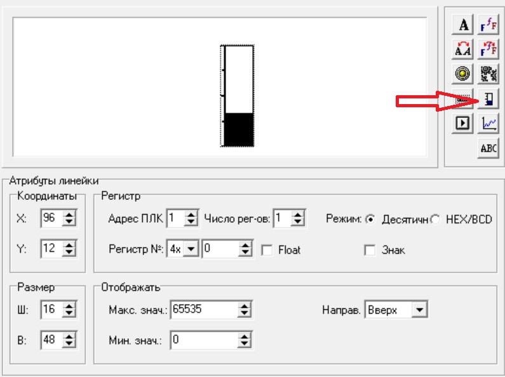
Task: Click the X coordinate spinner arrows
Action: point(70,219)
